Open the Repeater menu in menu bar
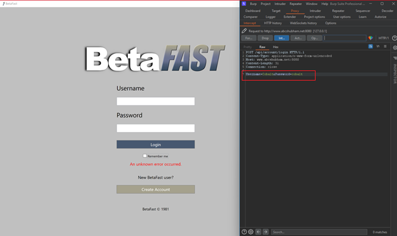397x236 pixels. pos(296,4)
